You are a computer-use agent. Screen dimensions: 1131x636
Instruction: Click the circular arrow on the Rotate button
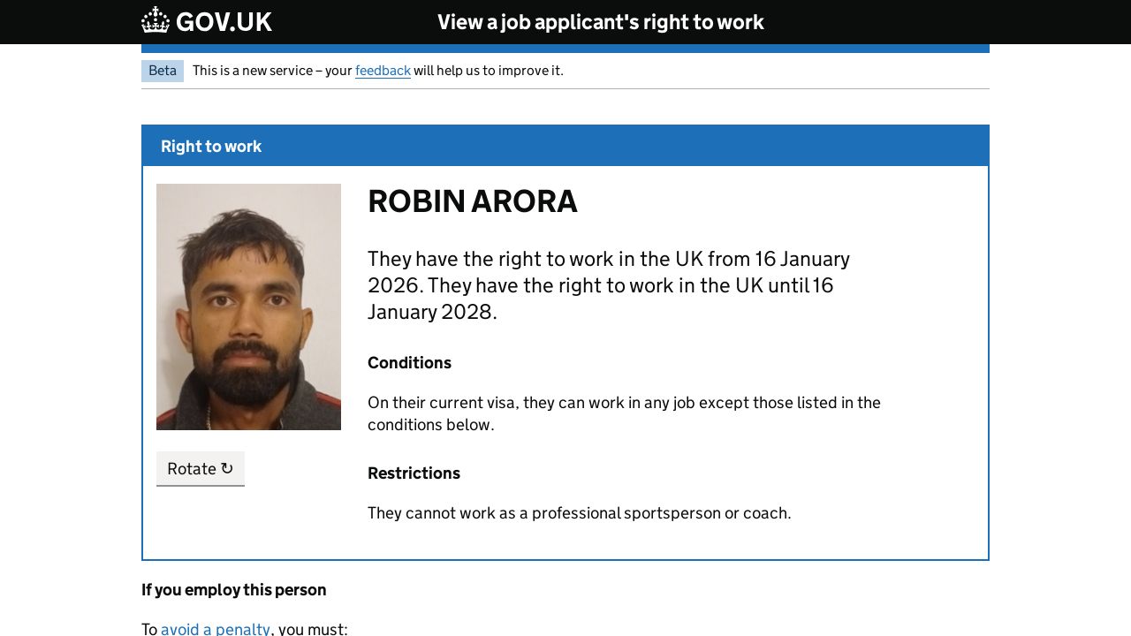click(x=227, y=469)
